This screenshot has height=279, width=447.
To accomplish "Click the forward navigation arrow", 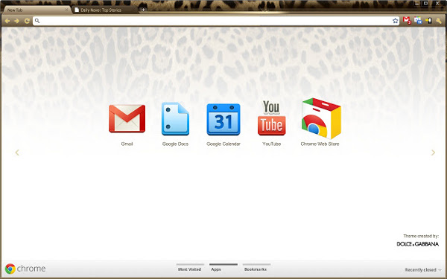I will pyautogui.click(x=17, y=21).
